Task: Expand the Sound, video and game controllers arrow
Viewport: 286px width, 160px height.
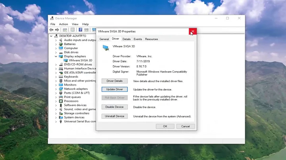Action: click(x=56, y=109)
